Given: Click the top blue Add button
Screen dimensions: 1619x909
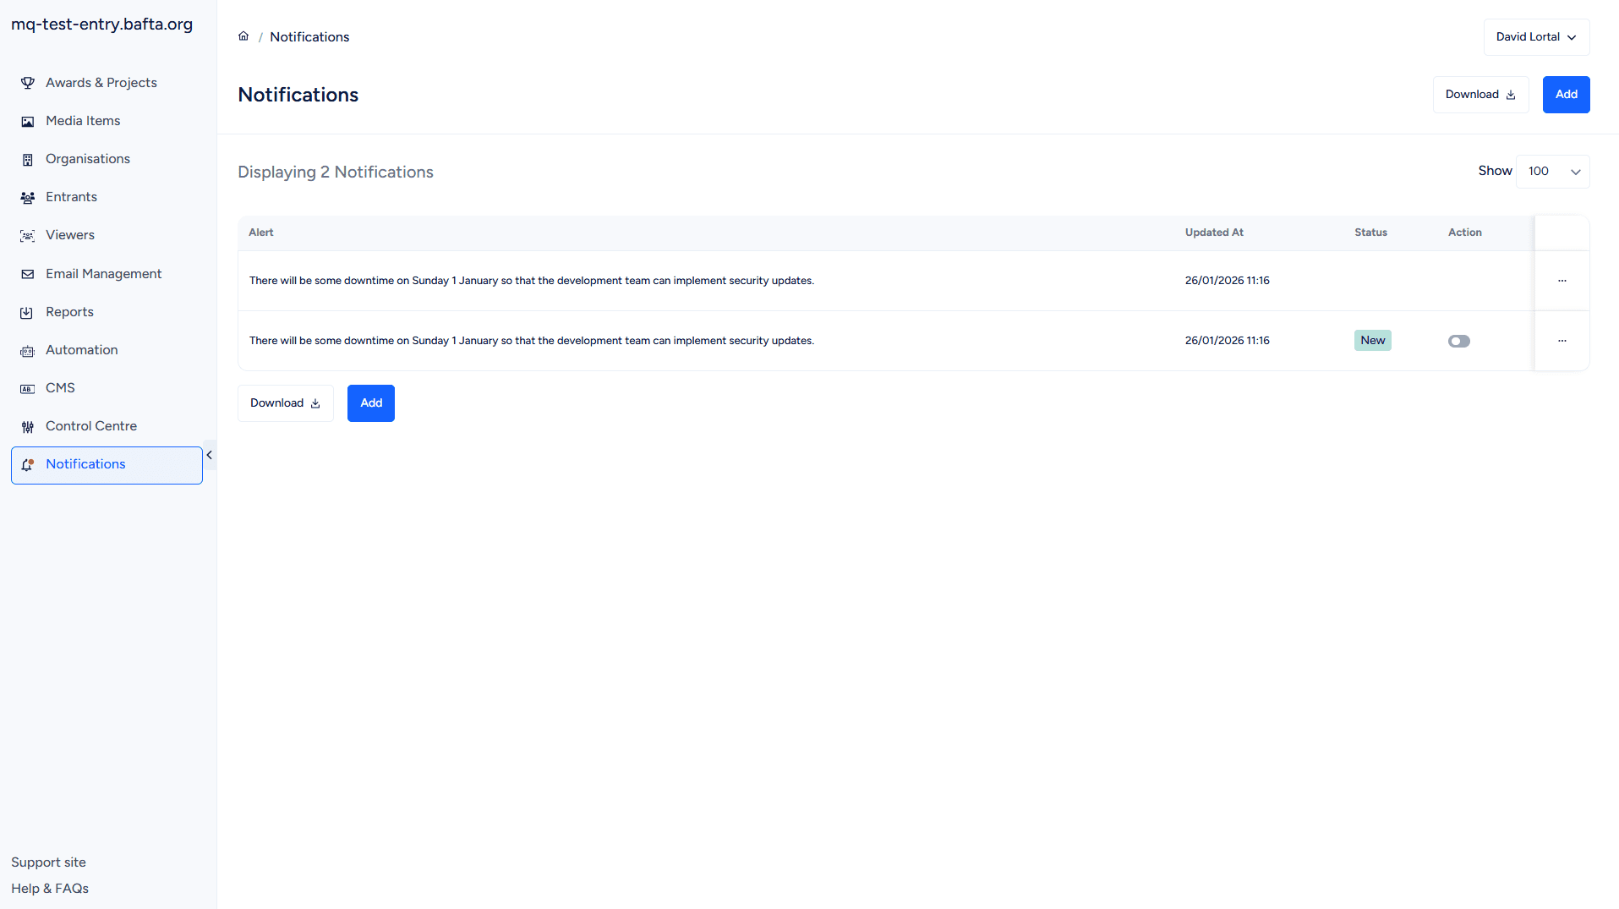Looking at the screenshot, I should pos(1566,95).
